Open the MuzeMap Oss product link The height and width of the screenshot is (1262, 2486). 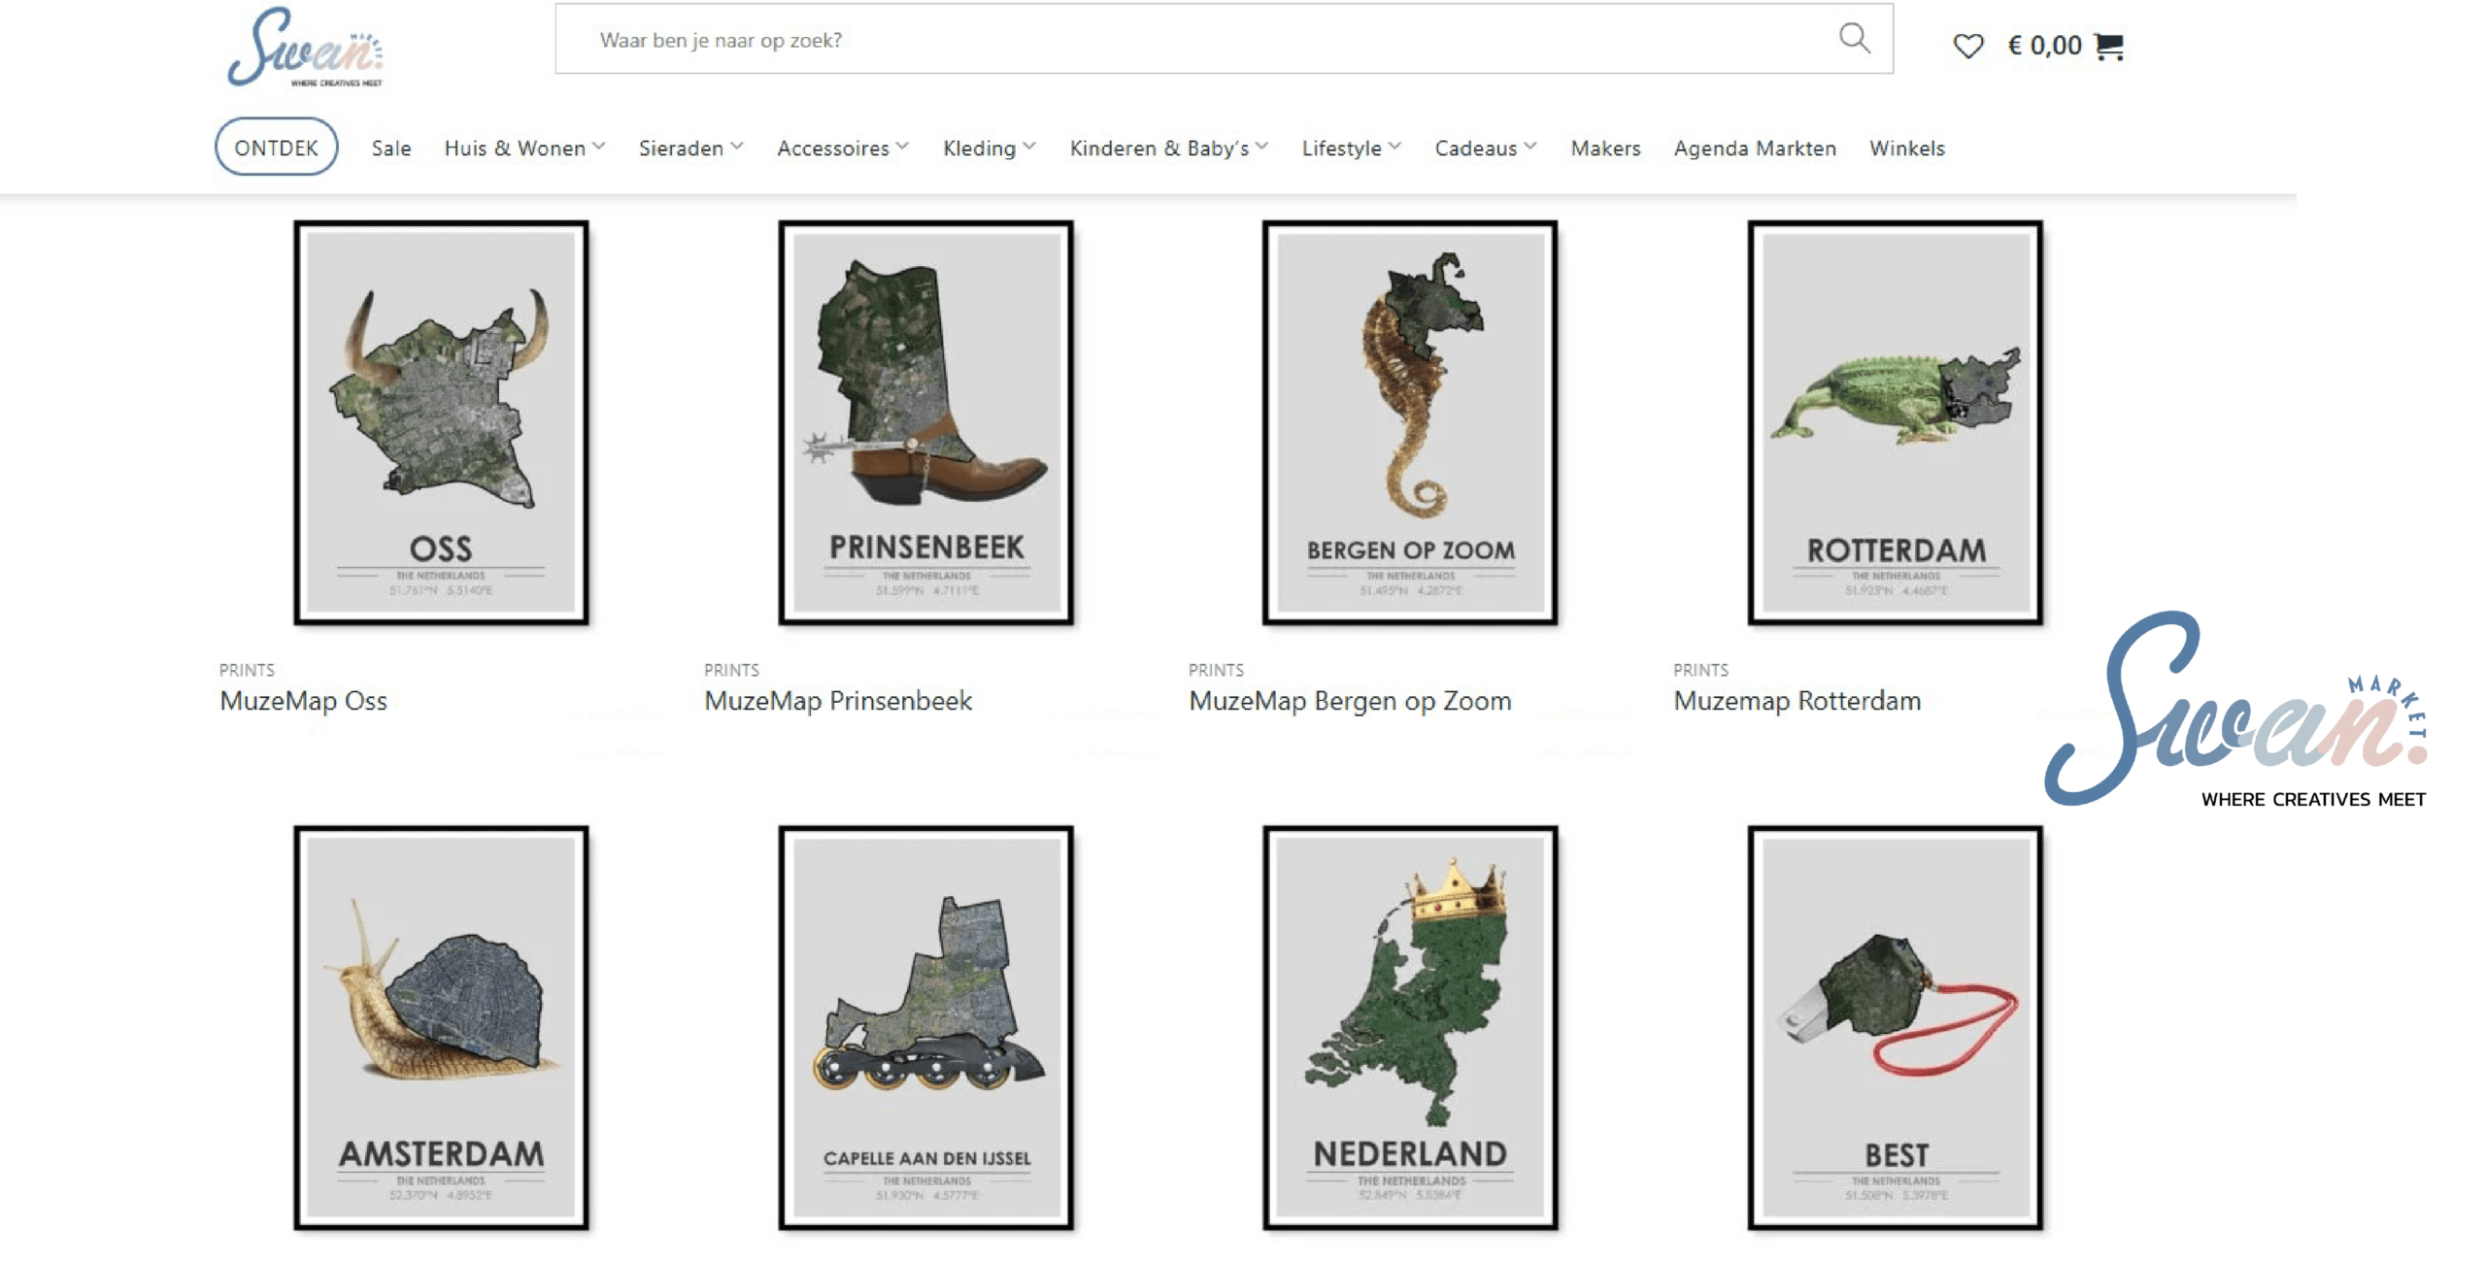[303, 701]
